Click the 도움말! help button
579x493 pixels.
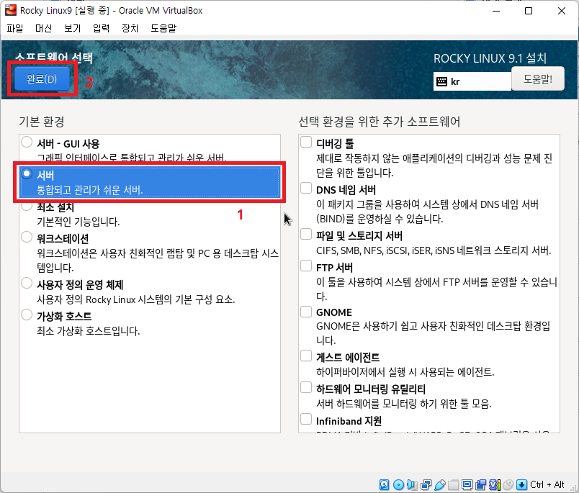pyautogui.click(x=538, y=78)
